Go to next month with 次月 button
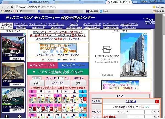This screenshot has height=119, width=165. 79,83
